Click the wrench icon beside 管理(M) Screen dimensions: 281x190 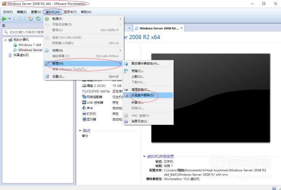click(47, 64)
